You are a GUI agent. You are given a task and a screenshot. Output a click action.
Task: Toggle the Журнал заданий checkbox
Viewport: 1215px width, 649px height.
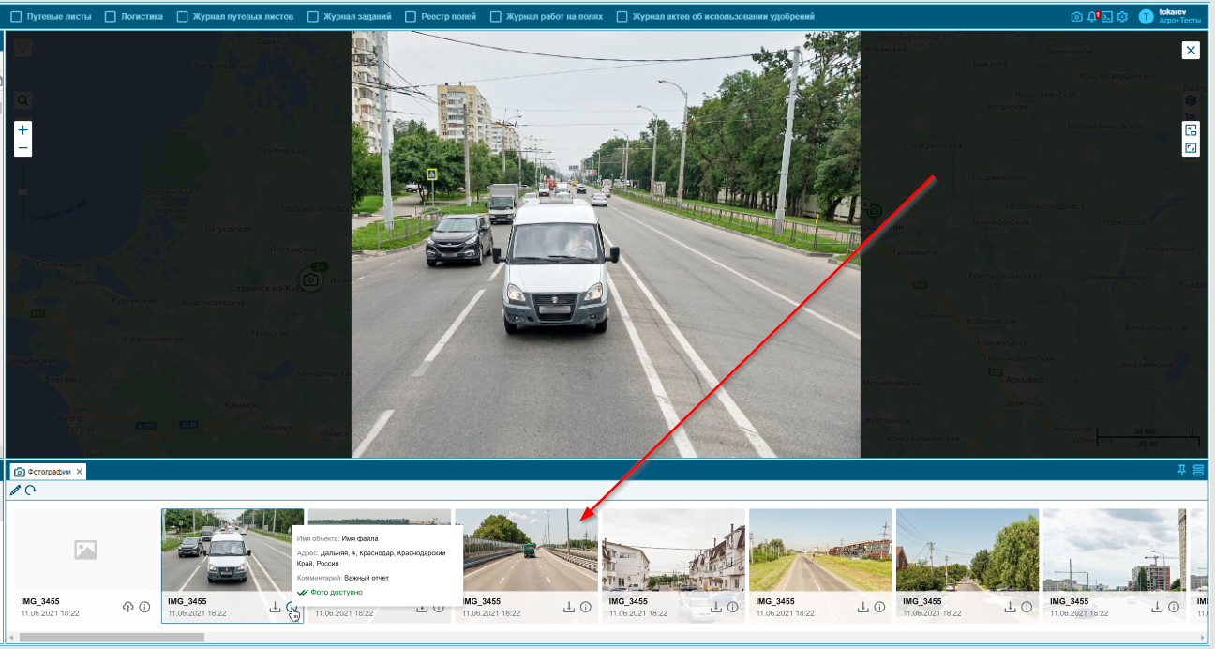point(313,17)
